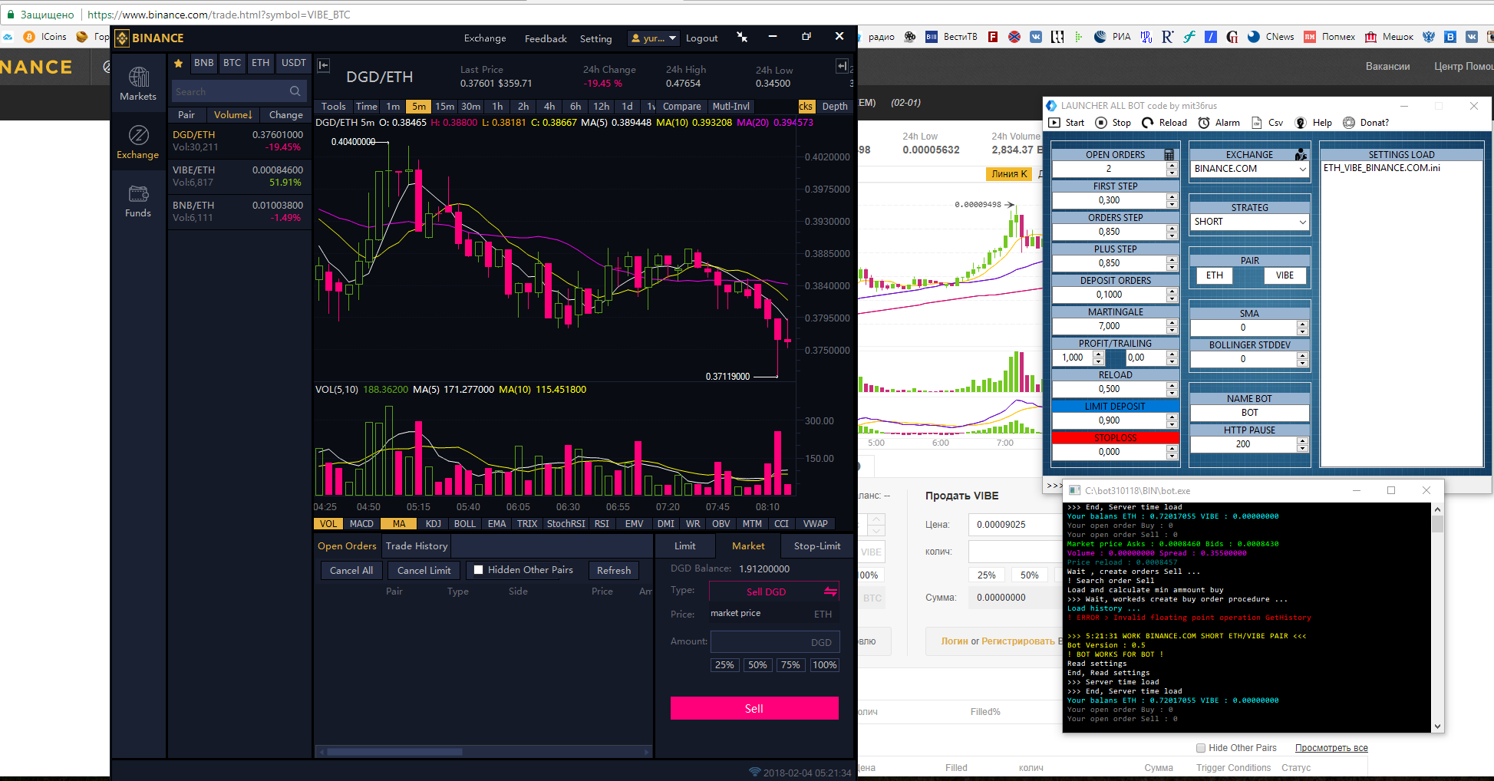Viewport: 1494px width, 781px height.
Task: Open ICoins bookmark in browser bar
Action: pyautogui.click(x=45, y=37)
